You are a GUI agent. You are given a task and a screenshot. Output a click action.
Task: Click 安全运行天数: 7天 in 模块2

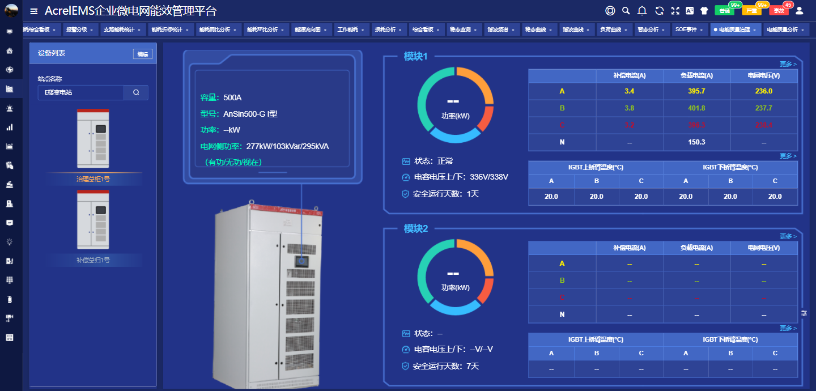(446, 366)
